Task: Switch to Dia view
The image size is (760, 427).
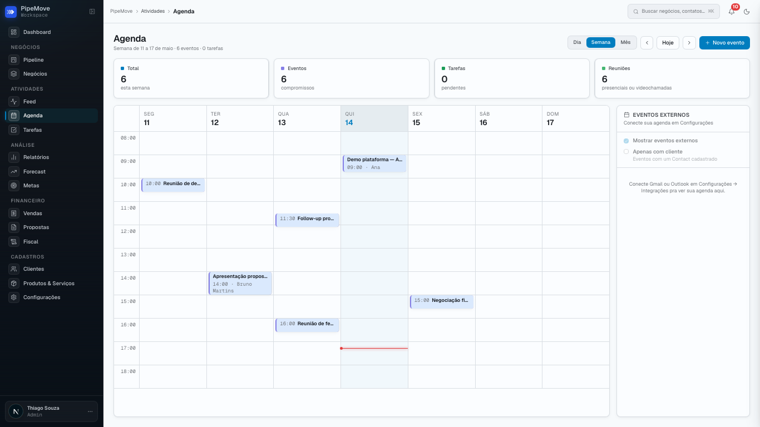Action: click(577, 42)
